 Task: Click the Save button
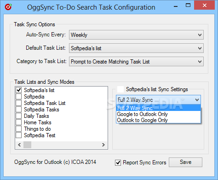185,162
